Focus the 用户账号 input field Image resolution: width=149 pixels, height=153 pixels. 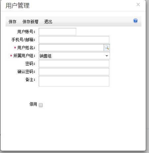(x=57, y=32)
